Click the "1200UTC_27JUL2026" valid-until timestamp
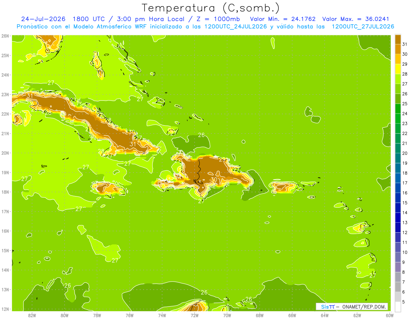 363,27
